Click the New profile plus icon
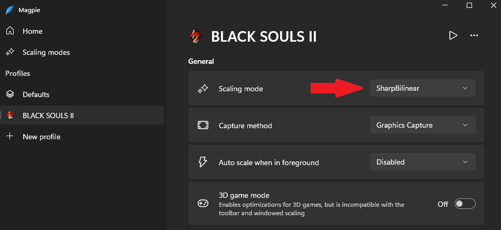This screenshot has height=230, width=501. click(9, 137)
